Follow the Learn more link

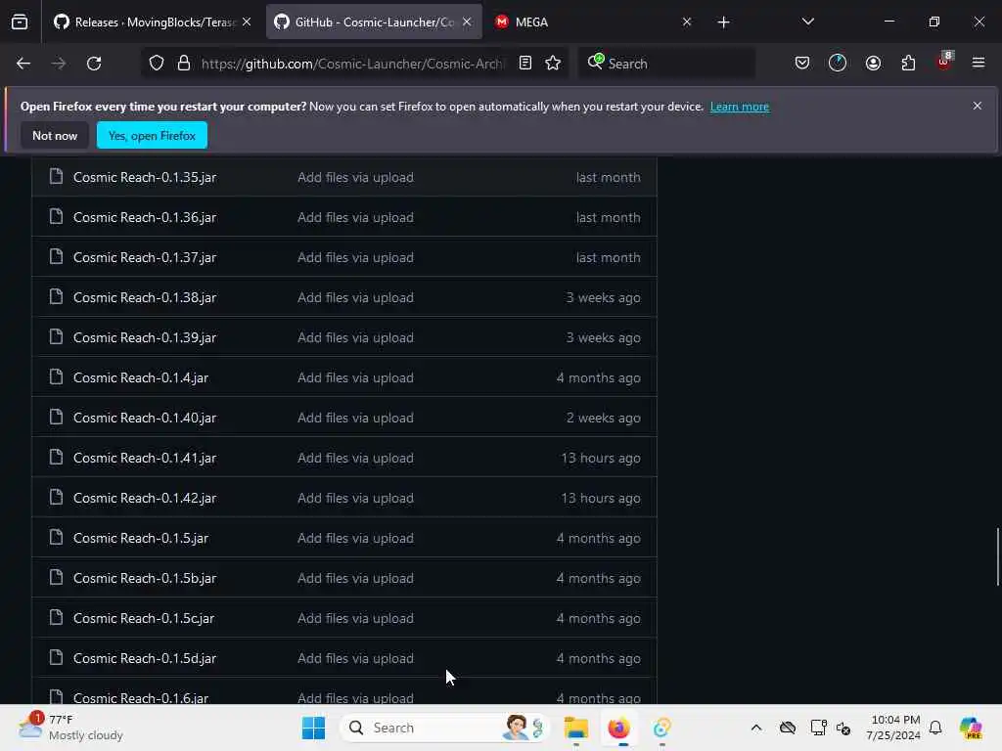point(740,107)
